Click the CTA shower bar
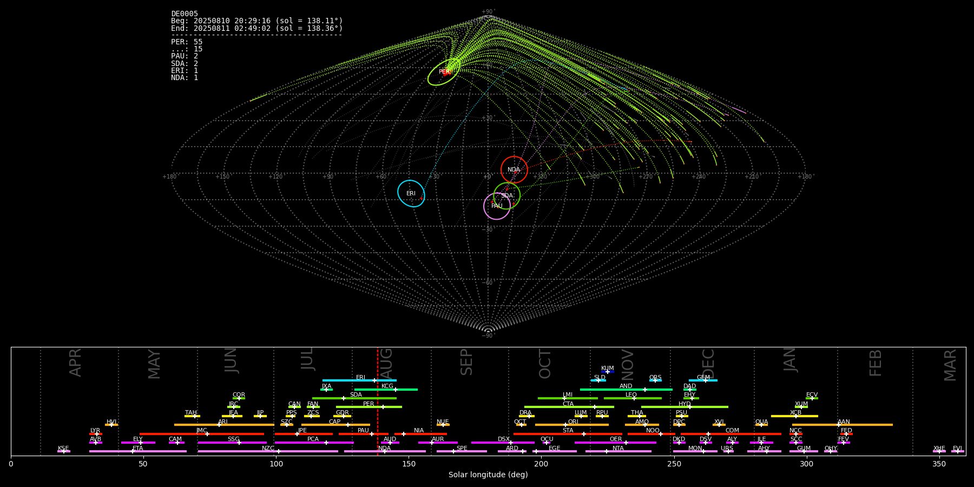The width and height of the screenshot is (974, 487). tap(569, 407)
